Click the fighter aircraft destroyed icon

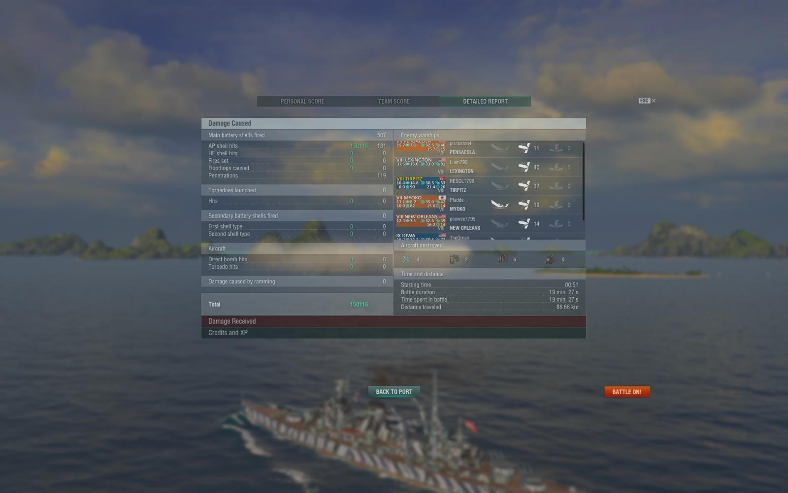(406, 259)
